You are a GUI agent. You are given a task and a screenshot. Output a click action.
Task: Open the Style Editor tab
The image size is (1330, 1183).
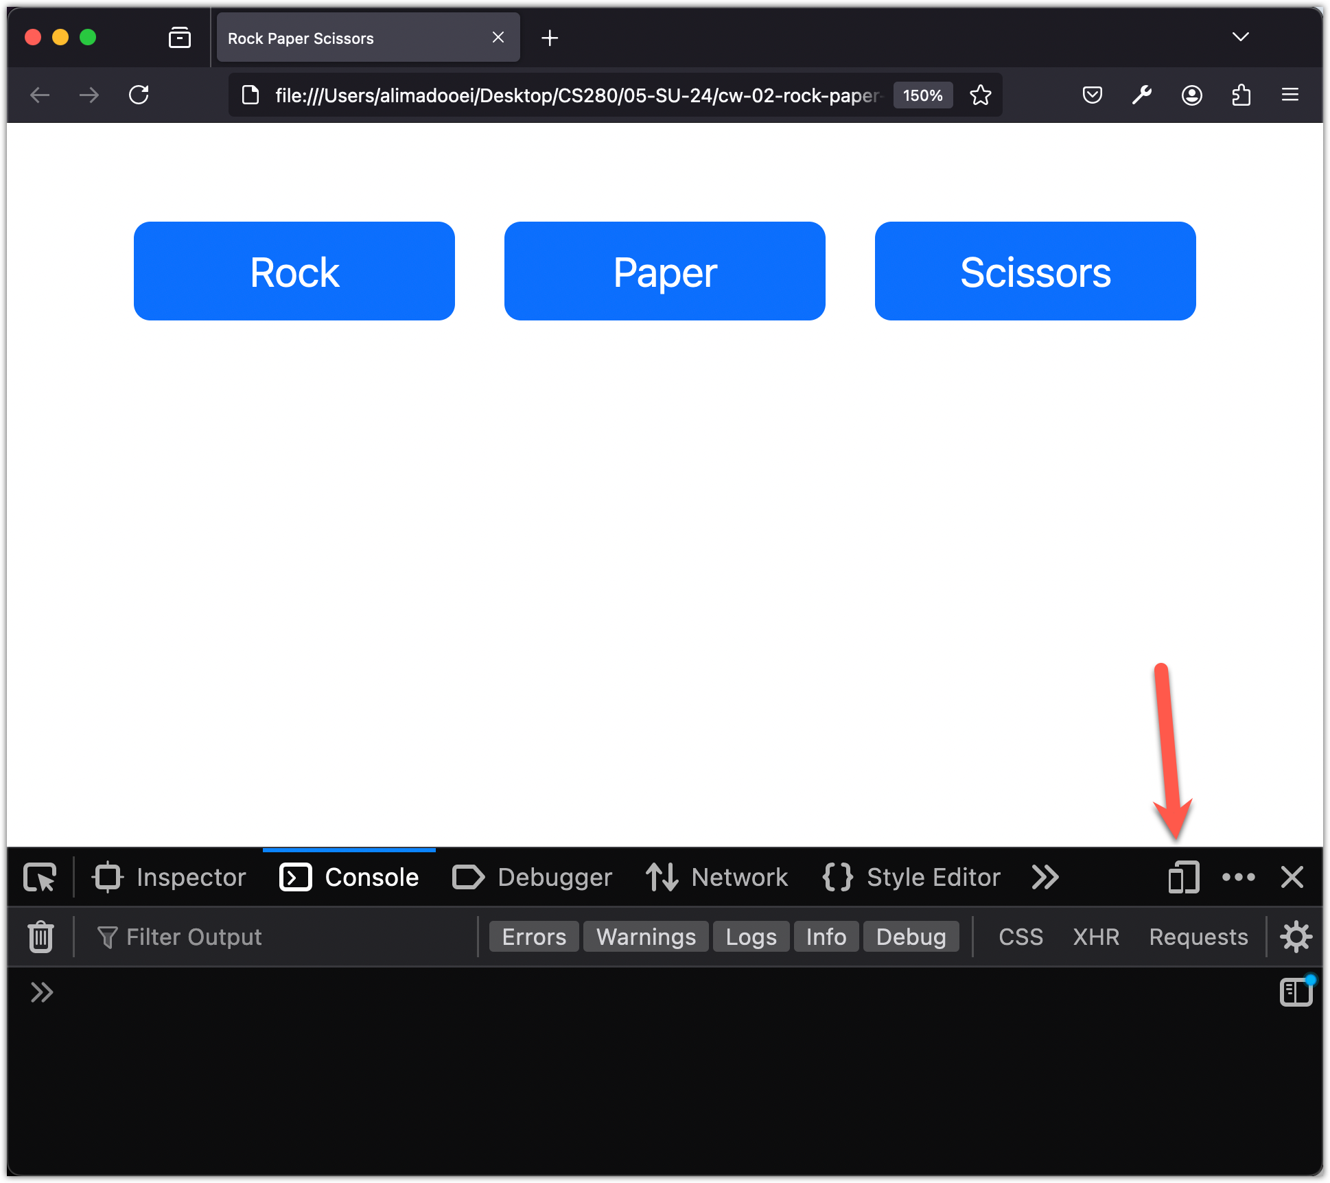[x=912, y=877]
